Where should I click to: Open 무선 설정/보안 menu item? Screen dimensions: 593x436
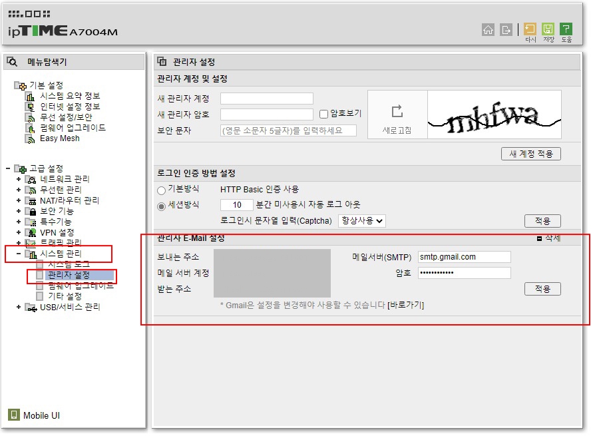66,117
